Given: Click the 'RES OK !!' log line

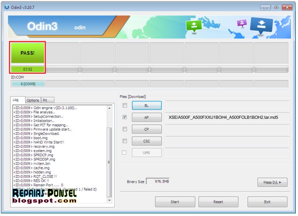Looking at the screenshot, I should tap(31, 181).
